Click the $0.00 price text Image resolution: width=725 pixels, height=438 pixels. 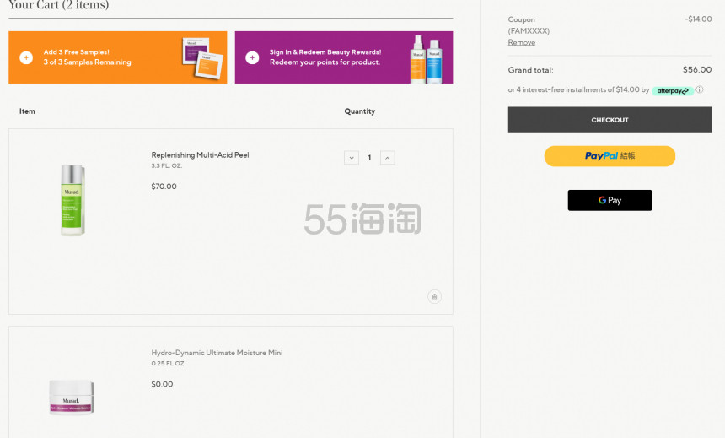[x=163, y=384]
